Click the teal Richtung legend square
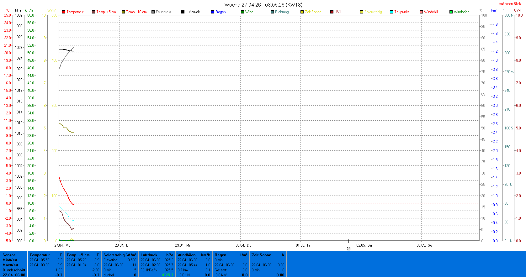The image size is (526, 277). (x=272, y=12)
